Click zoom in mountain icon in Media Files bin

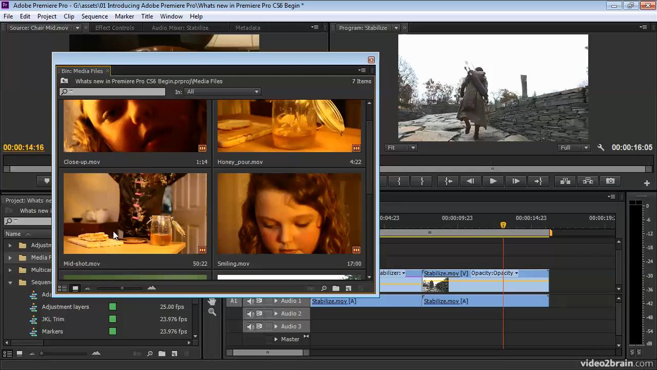click(x=151, y=288)
